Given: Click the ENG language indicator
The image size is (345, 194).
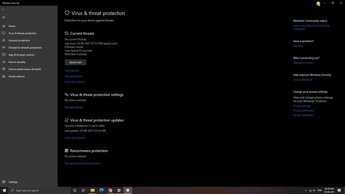Looking at the screenshot, I should coord(320,190).
